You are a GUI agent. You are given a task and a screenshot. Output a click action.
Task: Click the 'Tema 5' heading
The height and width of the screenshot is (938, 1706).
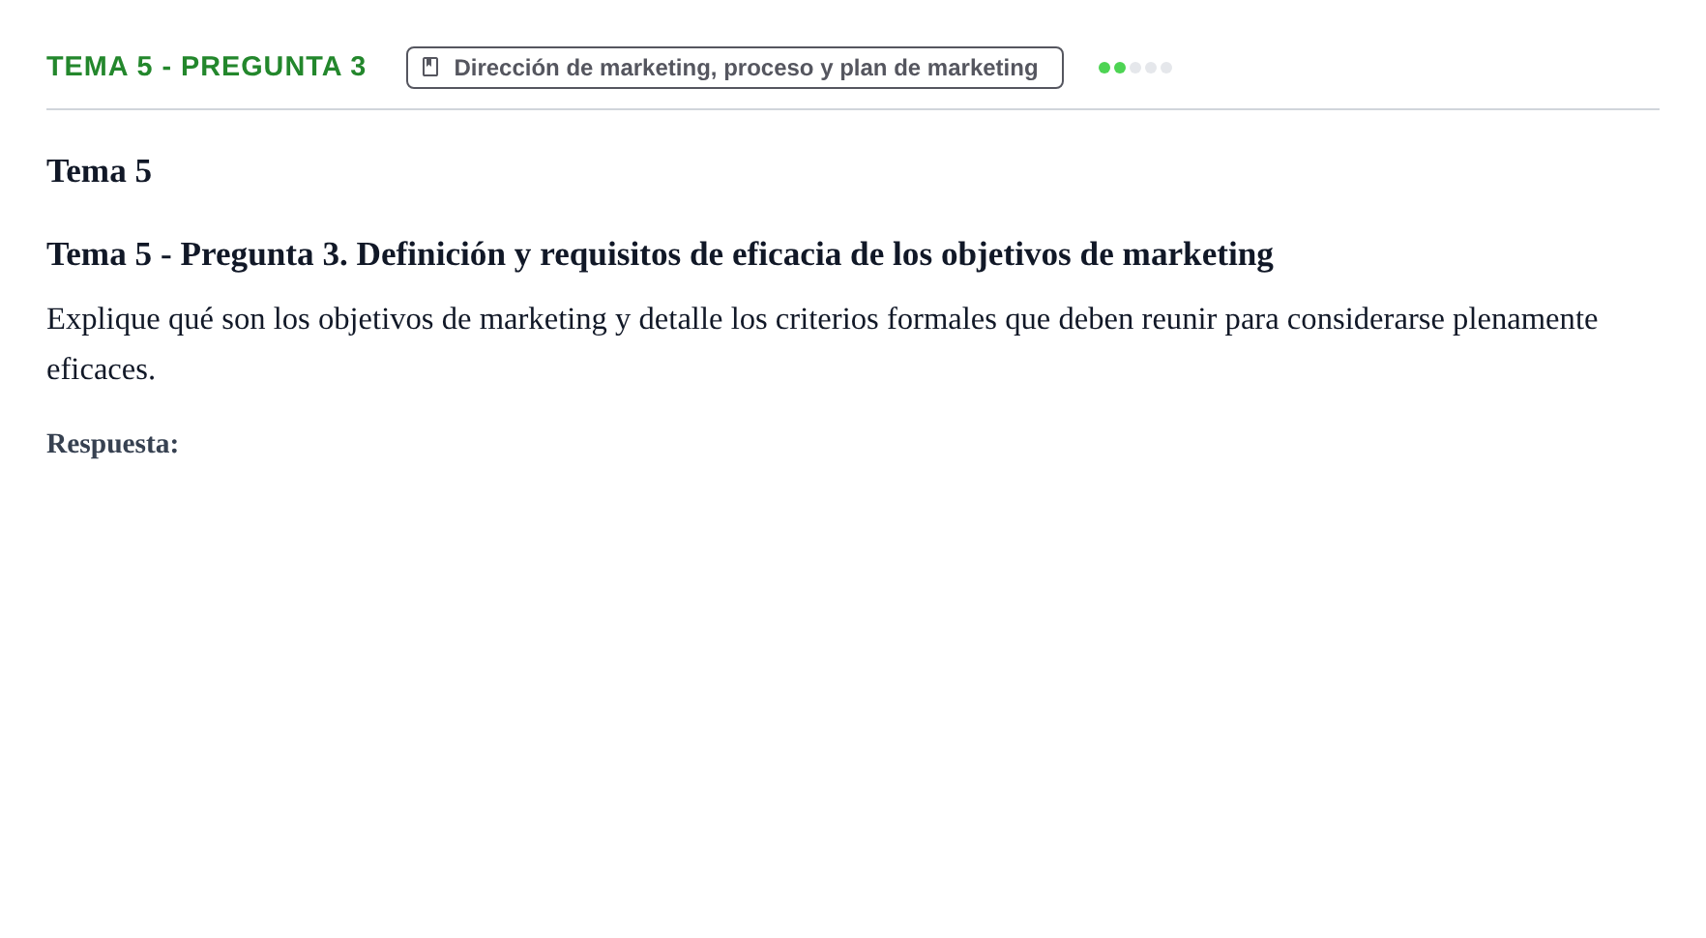pyautogui.click(x=99, y=171)
